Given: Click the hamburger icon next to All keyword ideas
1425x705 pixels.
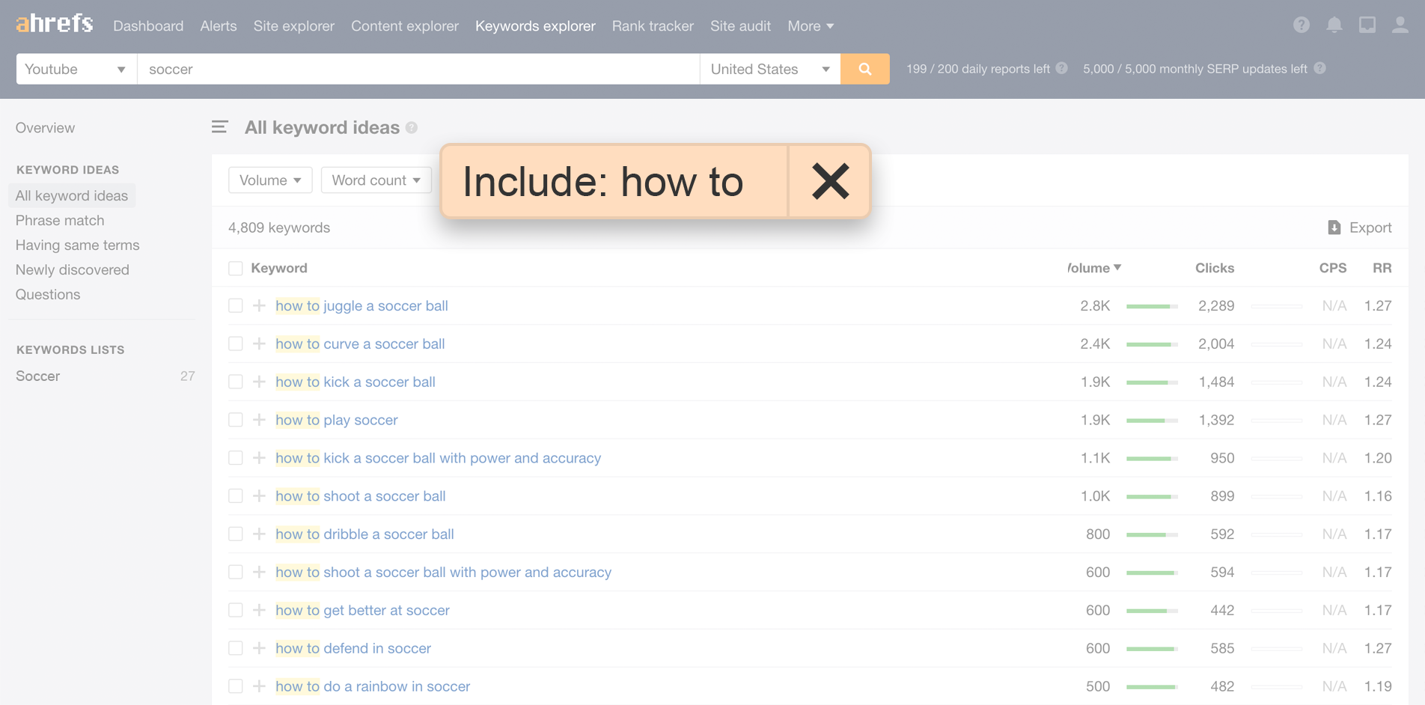Looking at the screenshot, I should point(219,127).
